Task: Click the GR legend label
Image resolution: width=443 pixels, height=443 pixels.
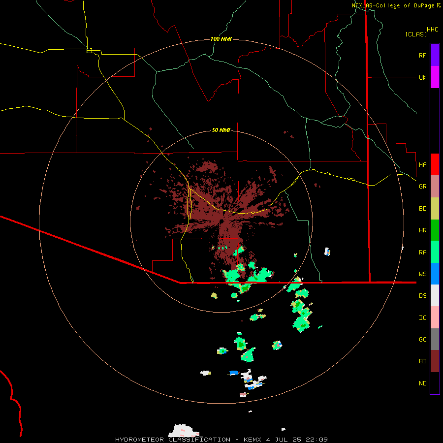Action: click(423, 187)
